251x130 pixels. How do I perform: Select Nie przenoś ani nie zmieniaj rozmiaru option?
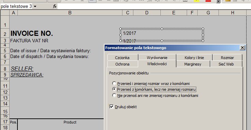[155, 96]
